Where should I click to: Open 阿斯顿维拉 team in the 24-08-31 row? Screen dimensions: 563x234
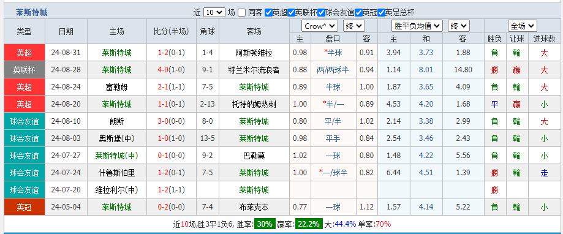coord(254,53)
